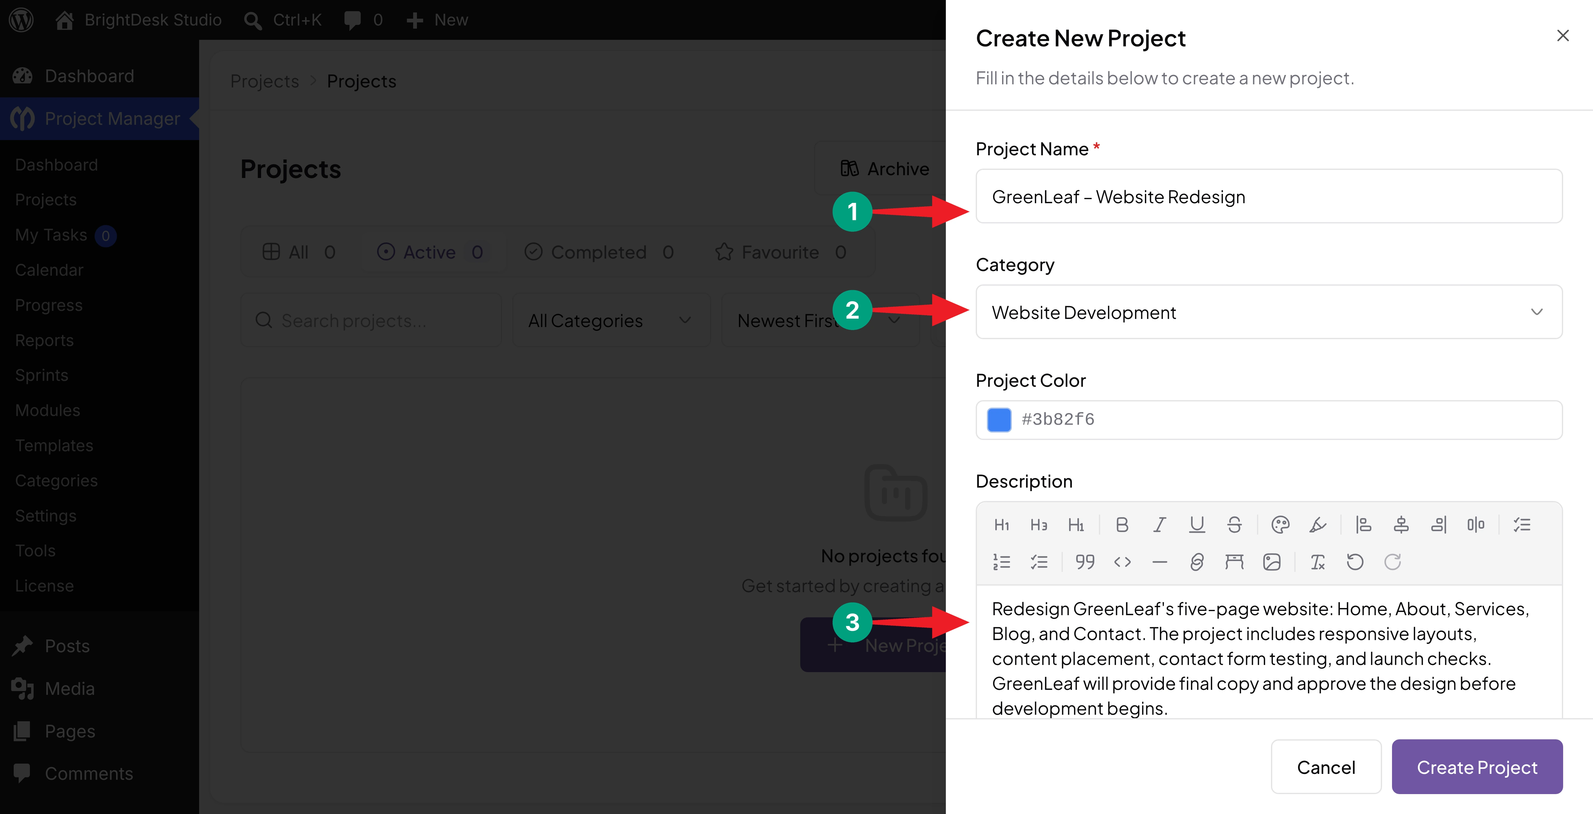Image resolution: width=1593 pixels, height=814 pixels.
Task: Insert image in description
Action: [x=1271, y=562]
